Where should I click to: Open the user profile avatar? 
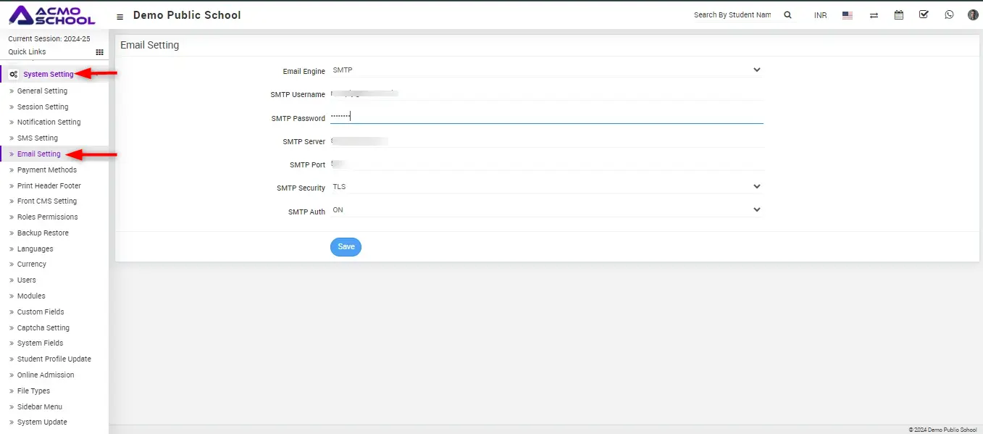coord(973,15)
